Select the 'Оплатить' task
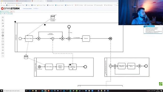Viewport: 163px width, 92px height. (x=86, y=39)
